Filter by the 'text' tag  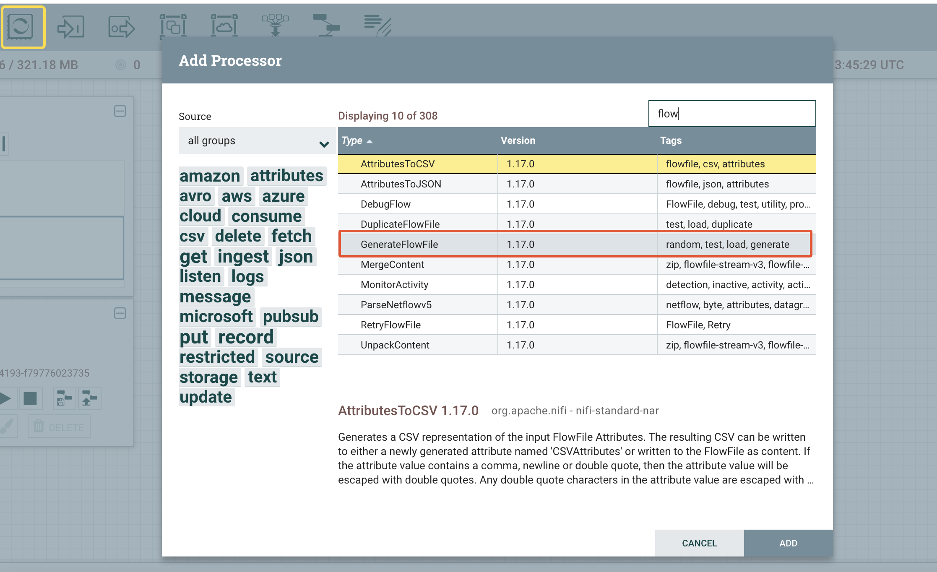pyautogui.click(x=262, y=377)
